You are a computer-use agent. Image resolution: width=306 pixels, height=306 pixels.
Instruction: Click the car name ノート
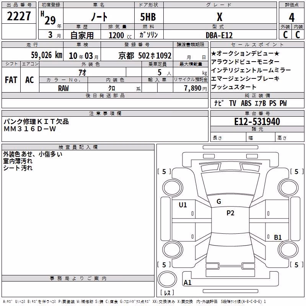tap(99, 16)
